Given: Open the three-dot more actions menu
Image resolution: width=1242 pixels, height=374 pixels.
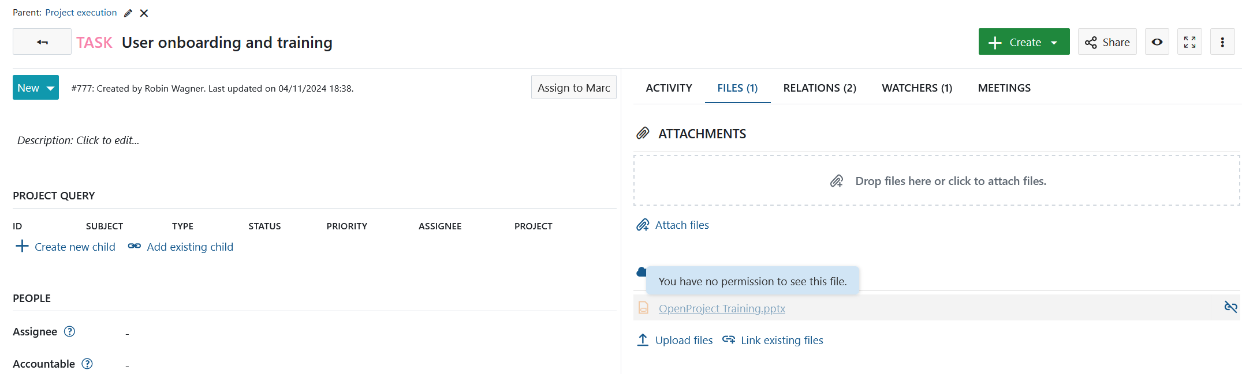Looking at the screenshot, I should (x=1222, y=42).
